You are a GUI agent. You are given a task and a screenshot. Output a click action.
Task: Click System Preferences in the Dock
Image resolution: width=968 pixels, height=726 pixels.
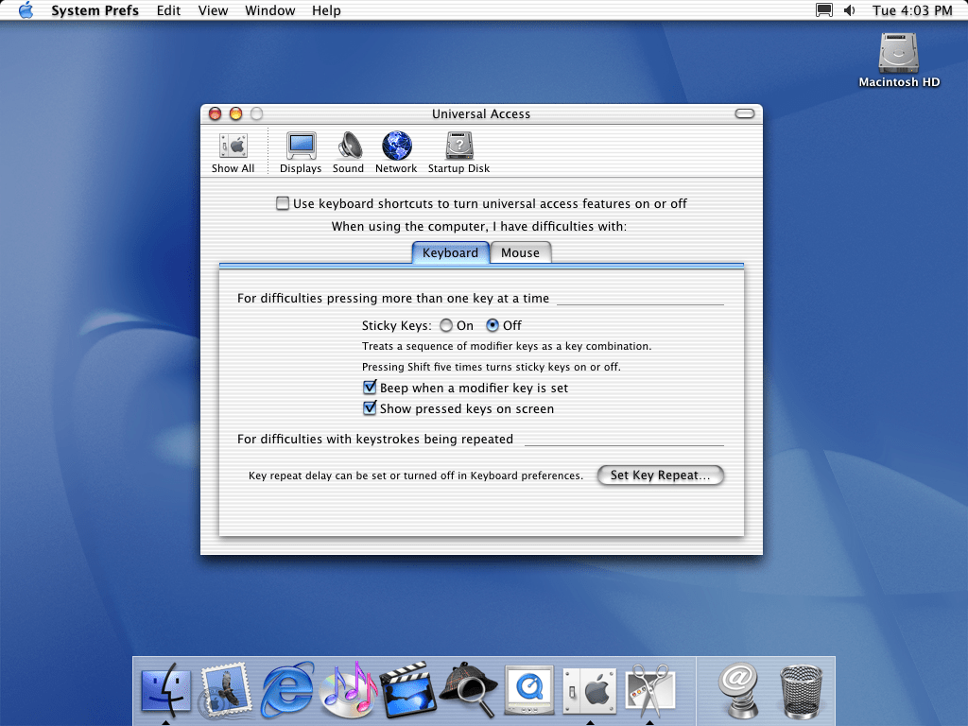[x=590, y=691]
